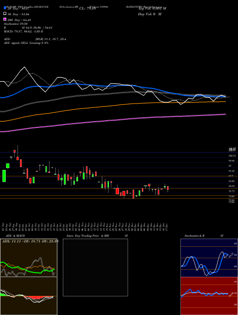Click the 'Stochastics & RSI' panel title
Image resolution: width=238 pixels, height=315 pixels.
204,236
